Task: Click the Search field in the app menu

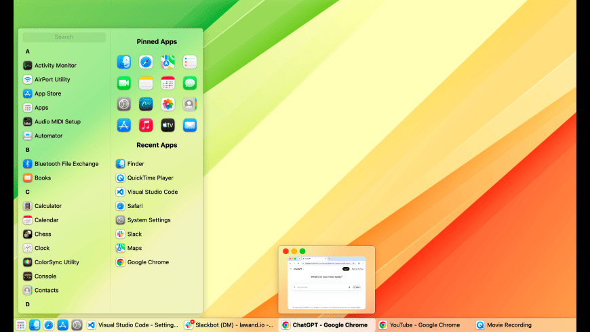Action: point(64,37)
